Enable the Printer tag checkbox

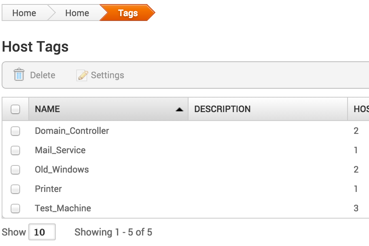(x=15, y=189)
